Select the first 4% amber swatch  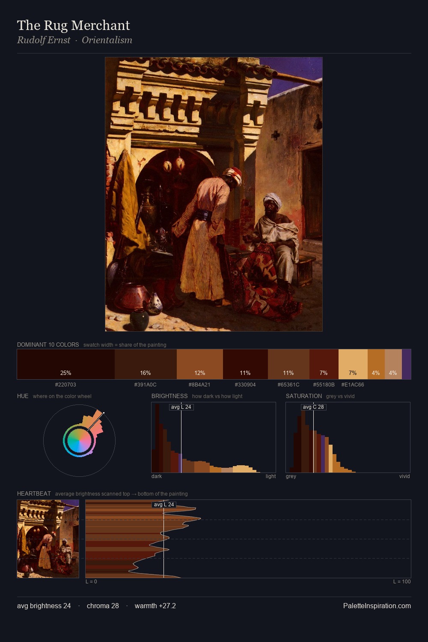376,364
